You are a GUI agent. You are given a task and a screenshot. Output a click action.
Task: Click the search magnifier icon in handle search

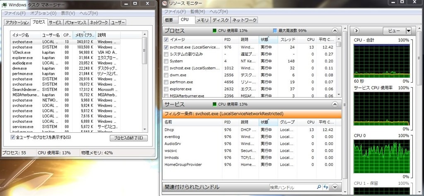(x=319, y=187)
